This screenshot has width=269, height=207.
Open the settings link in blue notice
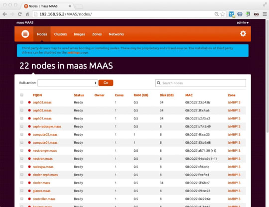click(73, 52)
